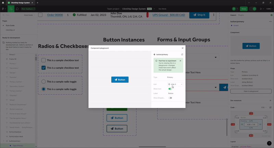Click the red status marker on order row
274x148 pixels.
pos(148,15)
